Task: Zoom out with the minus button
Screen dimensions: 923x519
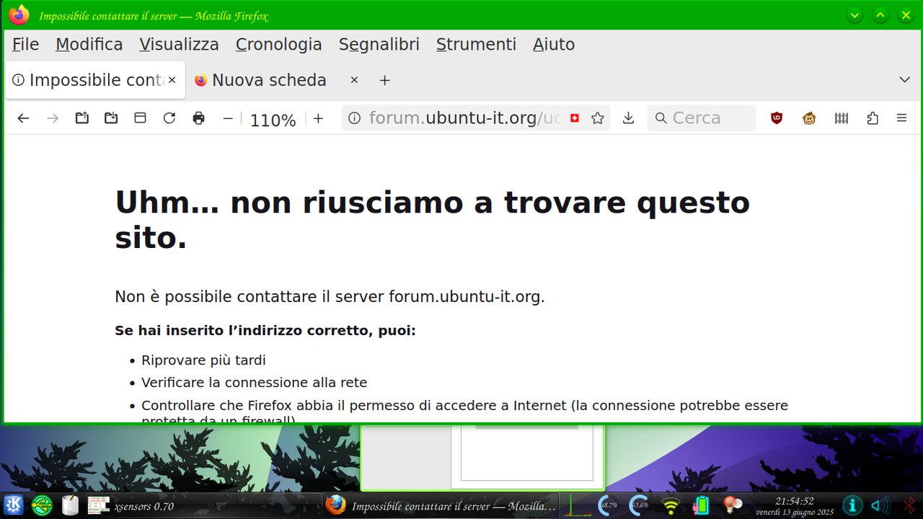Action: [x=228, y=118]
